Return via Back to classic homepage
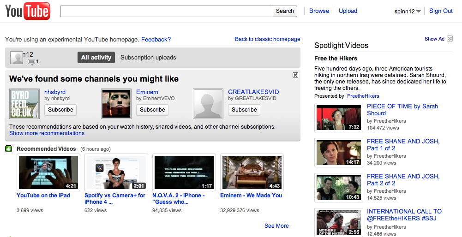The width and height of the screenshot is (462, 237). [x=268, y=39]
